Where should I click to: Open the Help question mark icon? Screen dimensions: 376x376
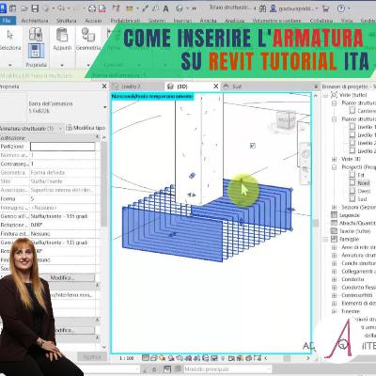pos(341,8)
